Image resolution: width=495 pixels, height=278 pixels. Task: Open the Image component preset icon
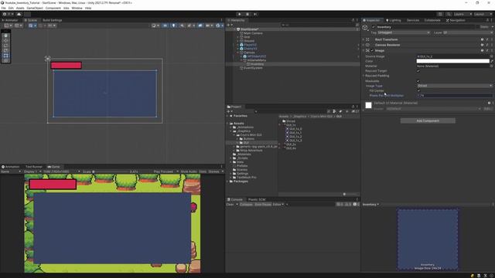[x=487, y=50]
